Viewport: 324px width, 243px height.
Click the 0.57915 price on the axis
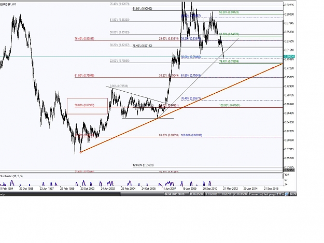[289, 149]
